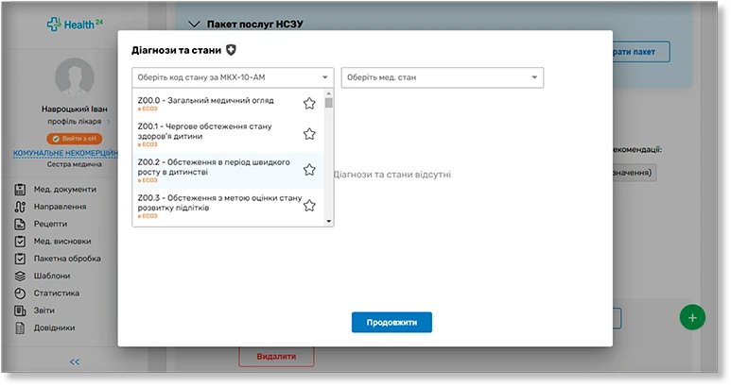The image size is (731, 386).
Task: Open the MKX-10-AM code dropdown
Action: [232, 77]
